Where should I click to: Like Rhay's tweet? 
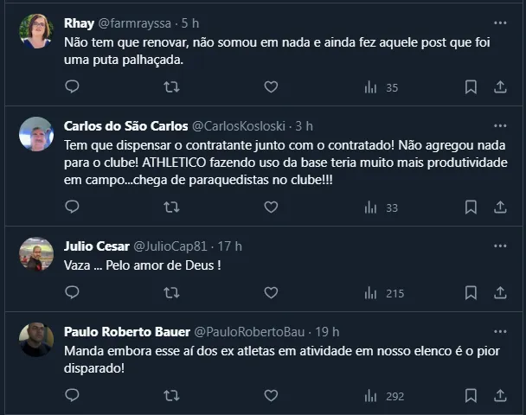(271, 86)
